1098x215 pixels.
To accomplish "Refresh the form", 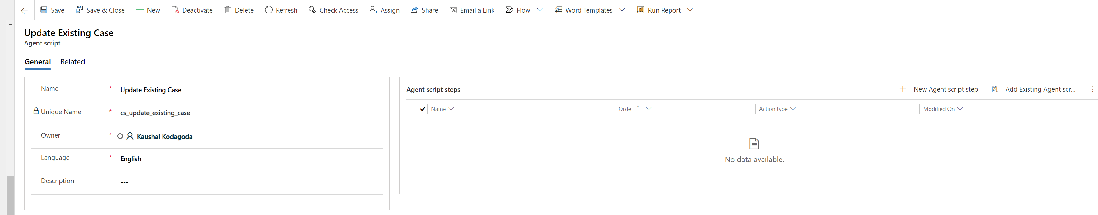I will pos(281,10).
